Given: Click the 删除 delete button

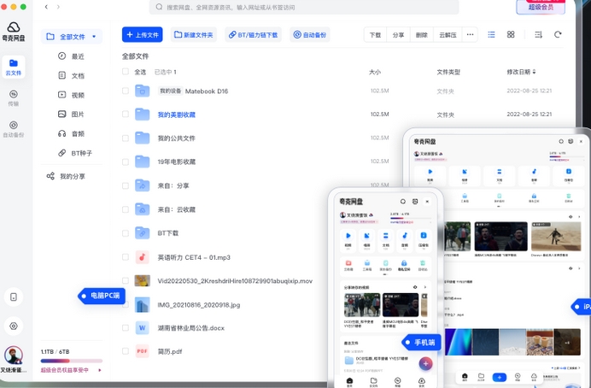Looking at the screenshot, I should coord(422,35).
